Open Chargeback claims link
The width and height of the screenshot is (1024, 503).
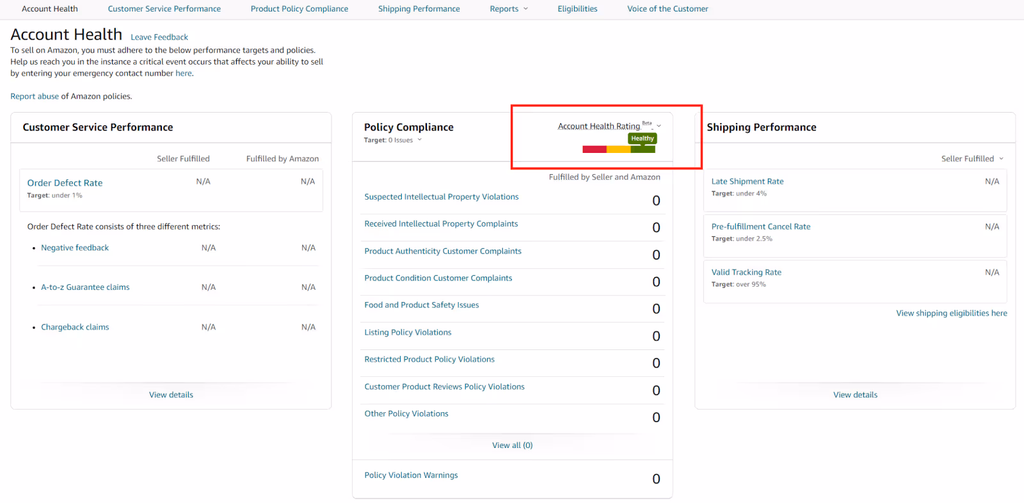point(75,327)
